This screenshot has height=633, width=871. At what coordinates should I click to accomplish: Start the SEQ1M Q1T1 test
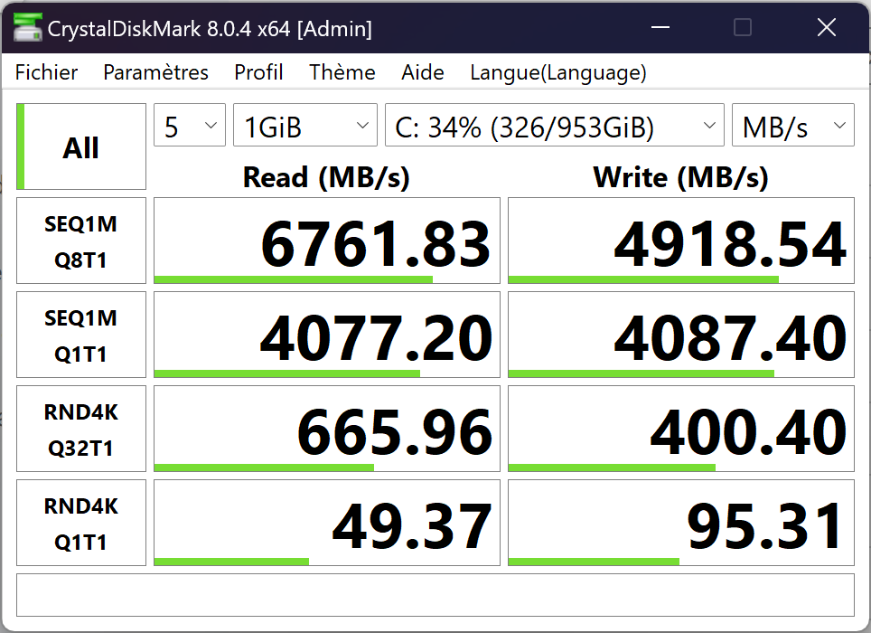click(81, 335)
